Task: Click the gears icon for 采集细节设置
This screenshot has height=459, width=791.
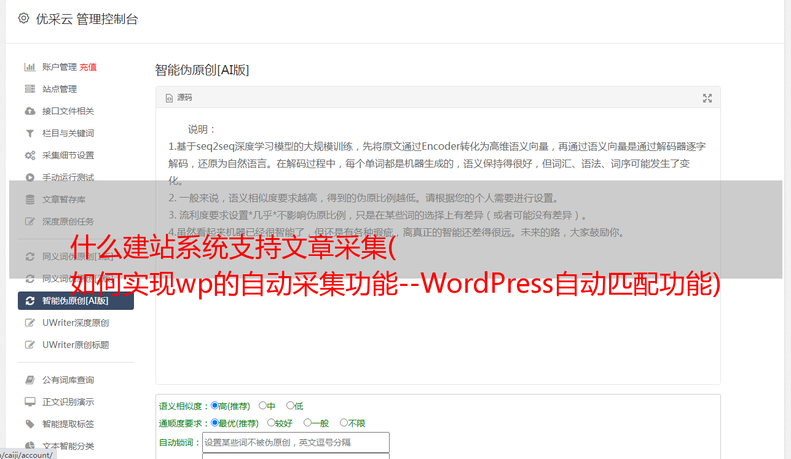Action: pos(30,155)
